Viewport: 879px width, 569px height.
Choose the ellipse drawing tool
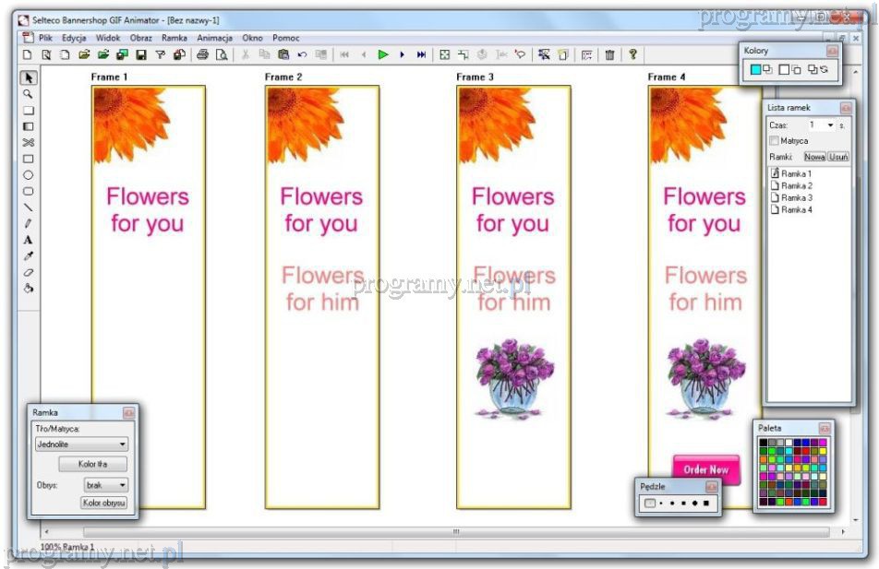[28, 174]
